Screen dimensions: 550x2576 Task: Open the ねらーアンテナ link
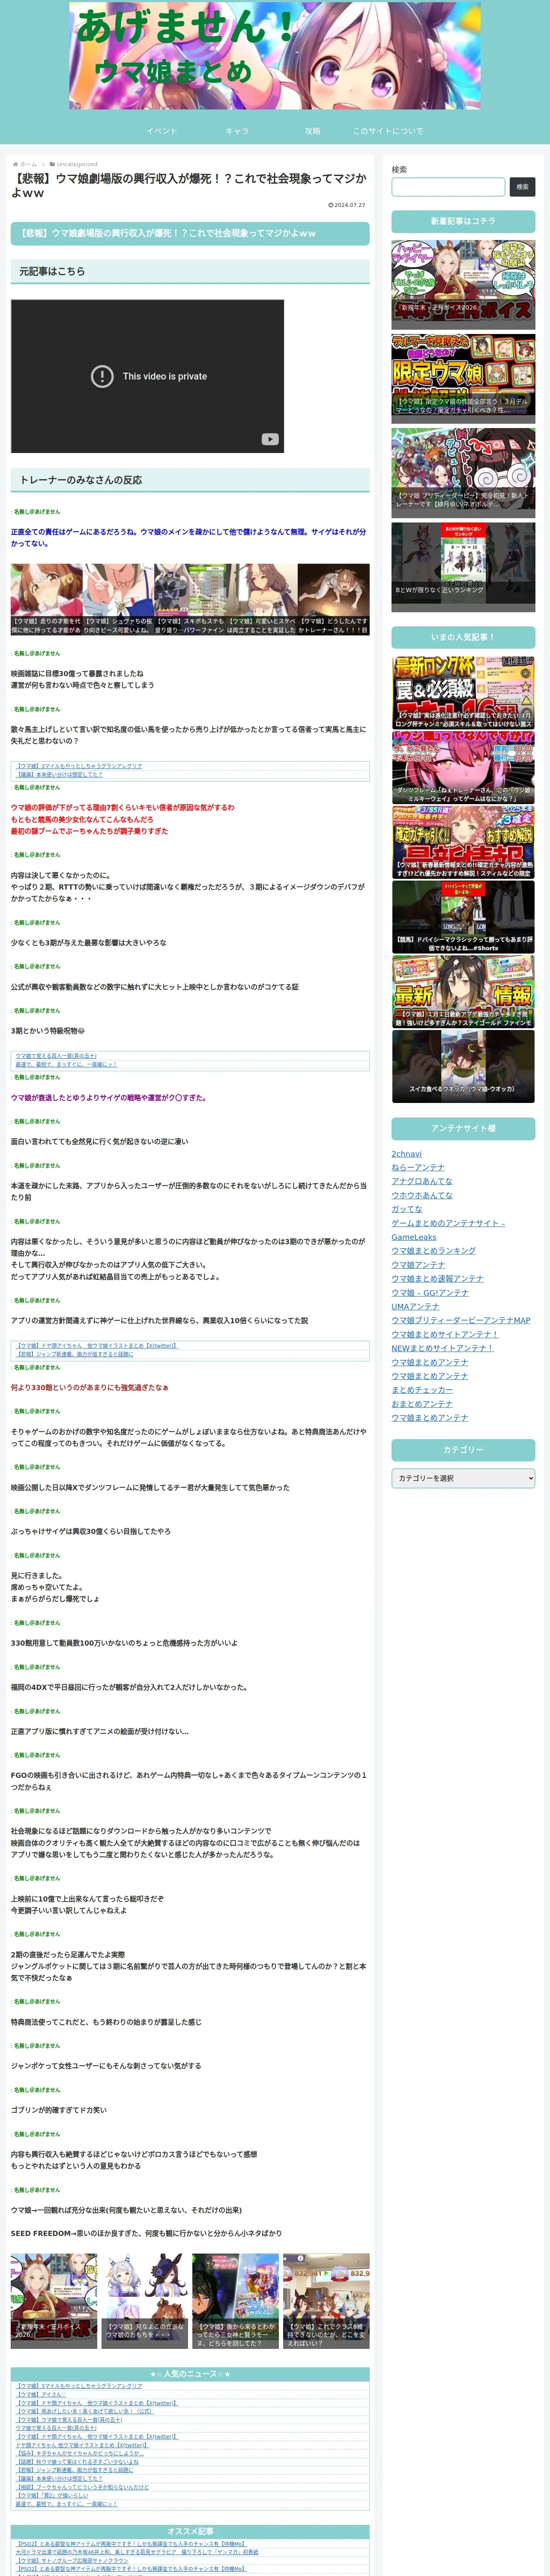pyautogui.click(x=418, y=1167)
